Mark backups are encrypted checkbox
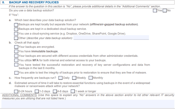Image resolution: width=176 pixels, height=109 pixels. [16, 47]
